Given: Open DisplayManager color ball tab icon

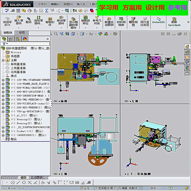Looking at the screenshot, I should coord(25,39).
